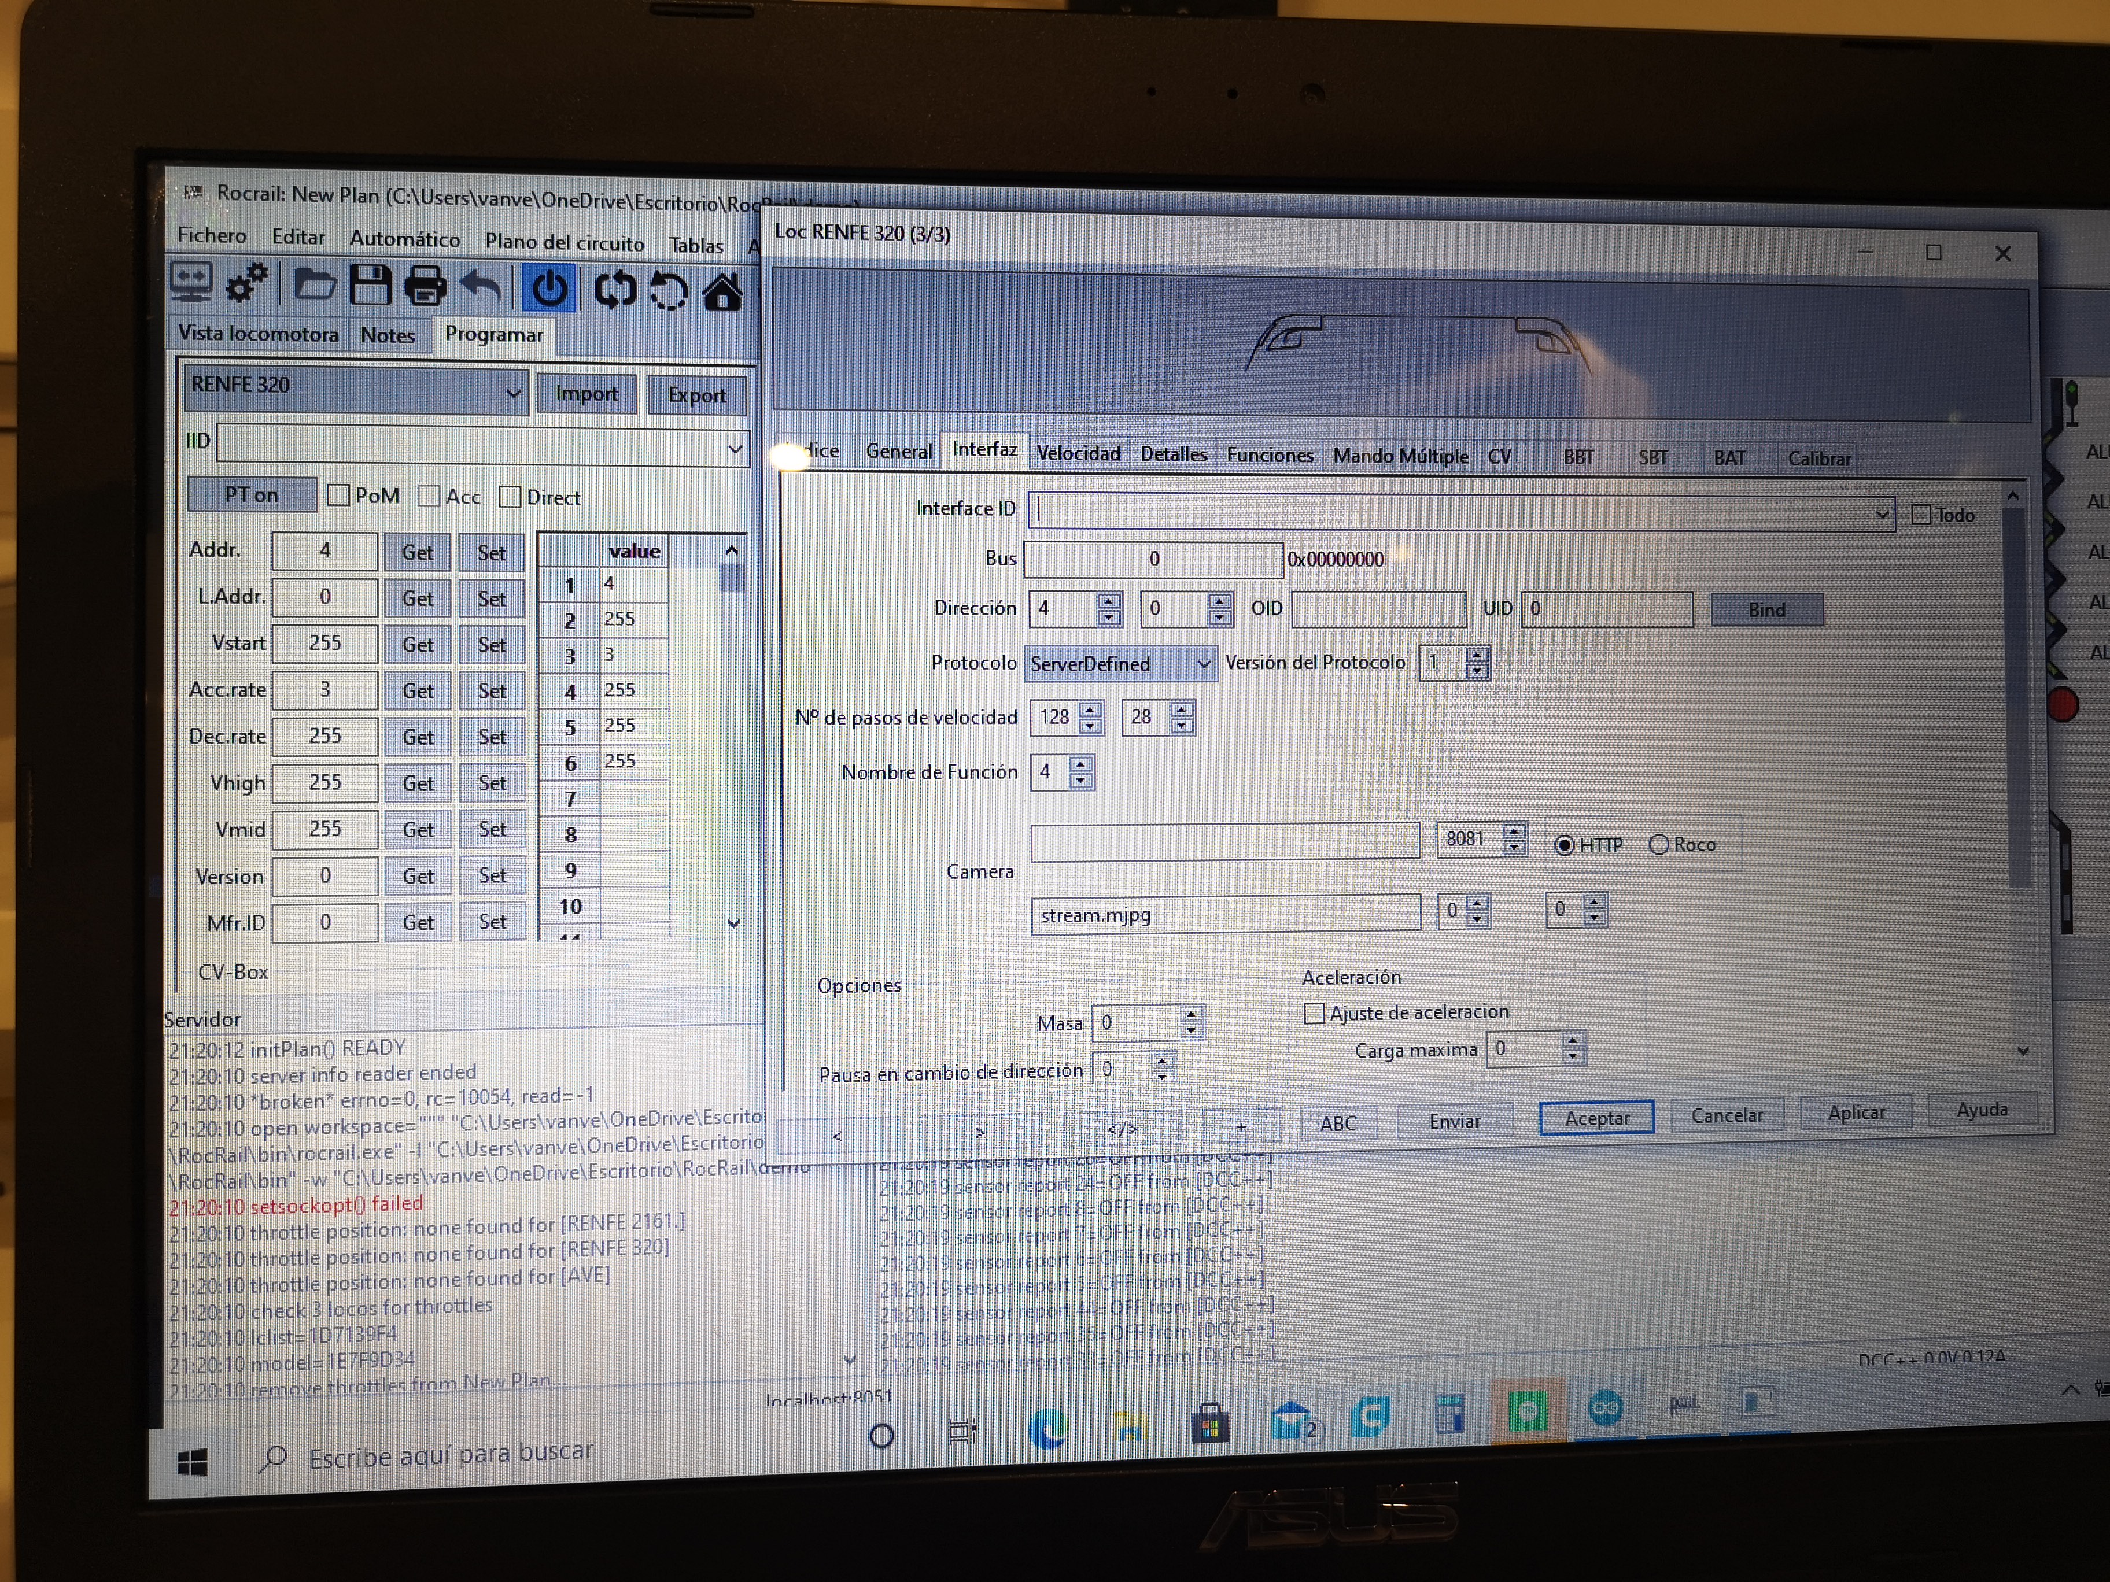This screenshot has height=1582, width=2110.
Task: Enable Ajuste de aceleracion checkbox
Action: pos(1314,1012)
